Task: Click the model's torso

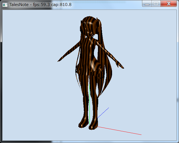Action: (x=89, y=50)
